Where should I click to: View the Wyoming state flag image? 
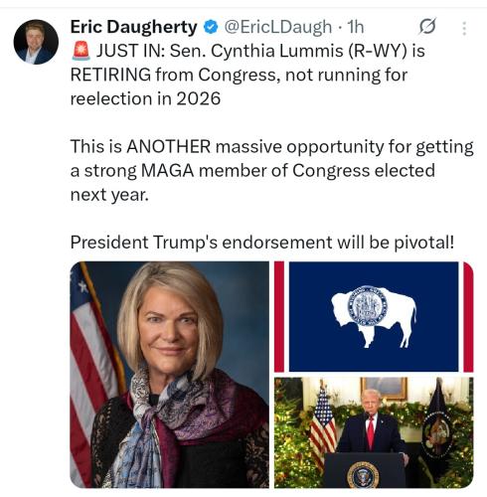point(374,317)
